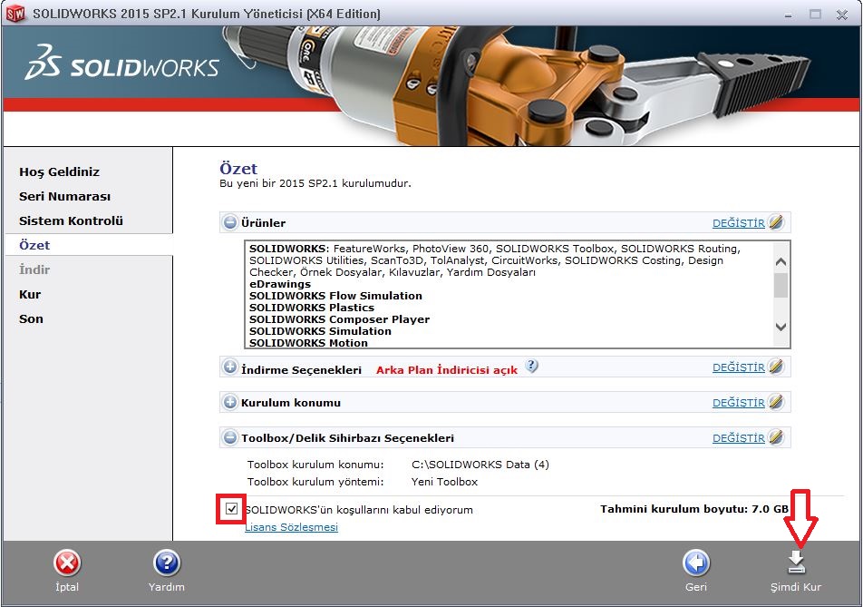Click the C:\SOLIDWORKS Data (4) path
Viewport: 863px width, 607px height.
pyautogui.click(x=480, y=465)
